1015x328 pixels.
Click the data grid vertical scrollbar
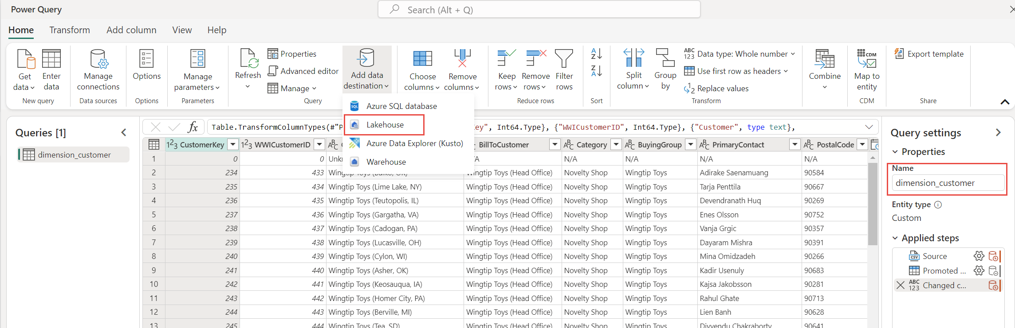coord(872,204)
